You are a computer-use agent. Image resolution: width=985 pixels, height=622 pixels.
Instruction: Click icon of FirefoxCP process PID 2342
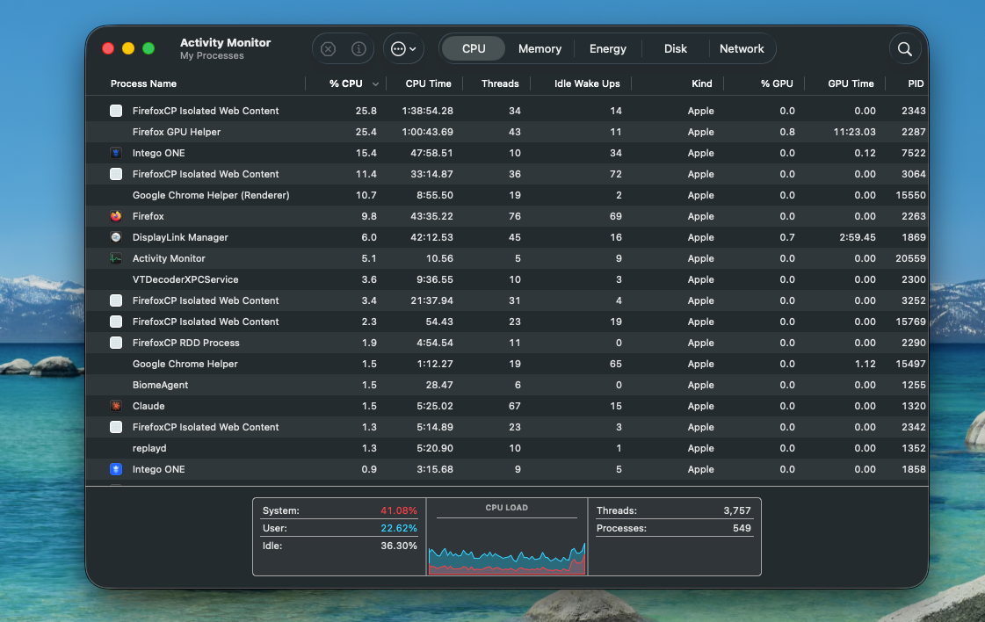(116, 427)
